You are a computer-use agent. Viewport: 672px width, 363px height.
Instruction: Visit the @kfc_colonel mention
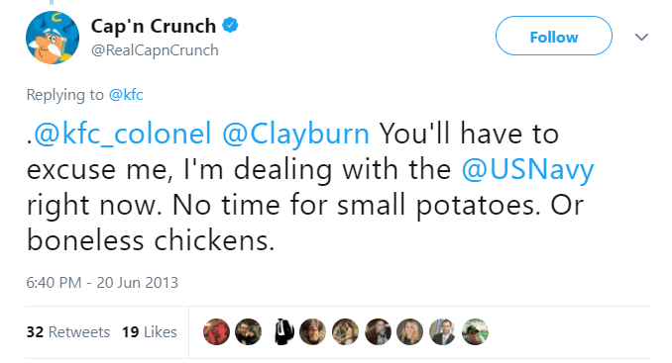tap(122, 134)
